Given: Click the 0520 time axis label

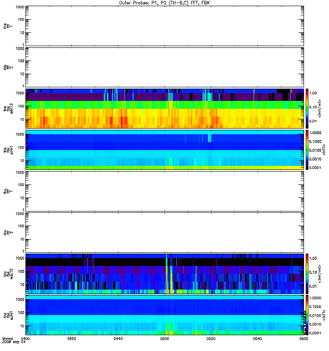Looking at the screenshot, I should pos(211,338).
